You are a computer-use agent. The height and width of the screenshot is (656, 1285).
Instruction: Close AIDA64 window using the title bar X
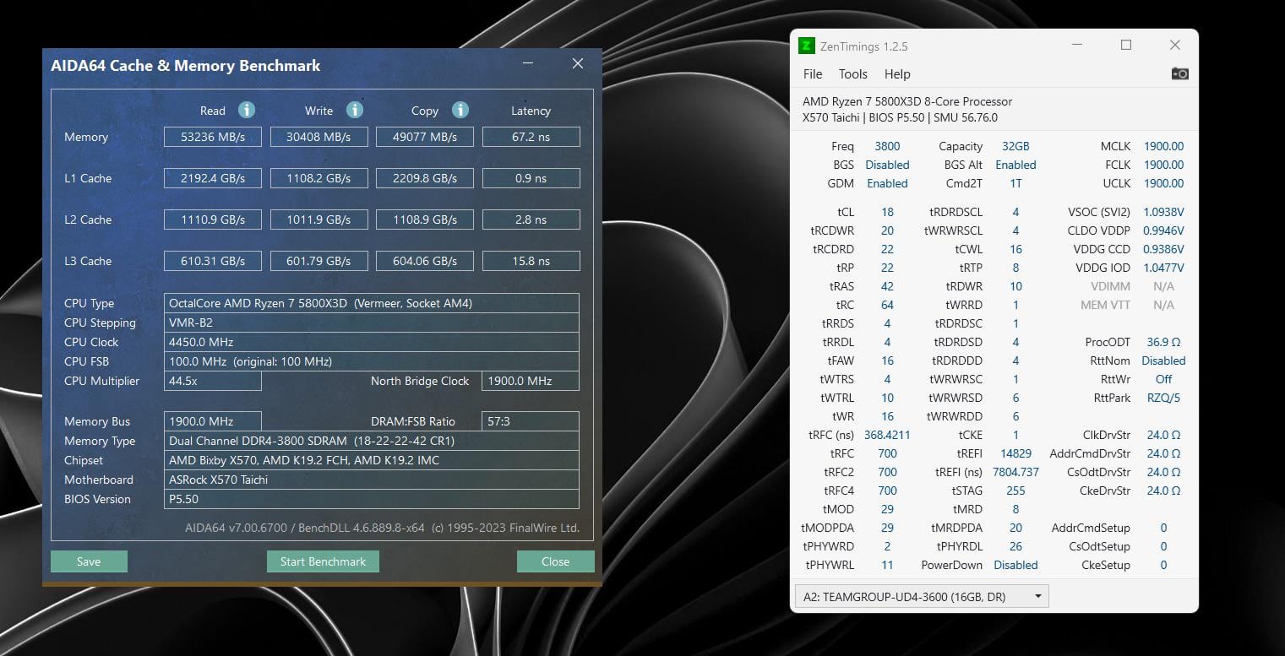coord(578,64)
